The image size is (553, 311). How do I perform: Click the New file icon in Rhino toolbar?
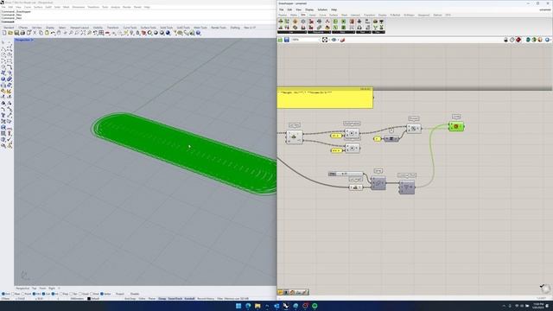4,33
